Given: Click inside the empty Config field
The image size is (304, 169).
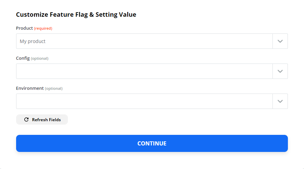Looking at the screenshot, I should click(144, 71).
